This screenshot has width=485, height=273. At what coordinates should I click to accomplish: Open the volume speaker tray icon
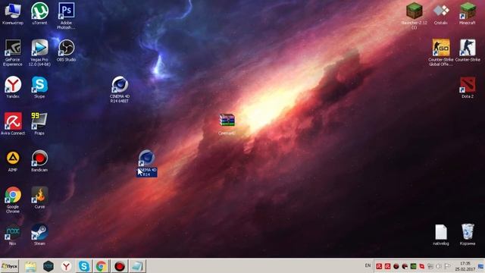tap(439, 266)
